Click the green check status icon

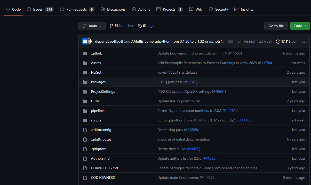pyautogui.click(x=239, y=42)
